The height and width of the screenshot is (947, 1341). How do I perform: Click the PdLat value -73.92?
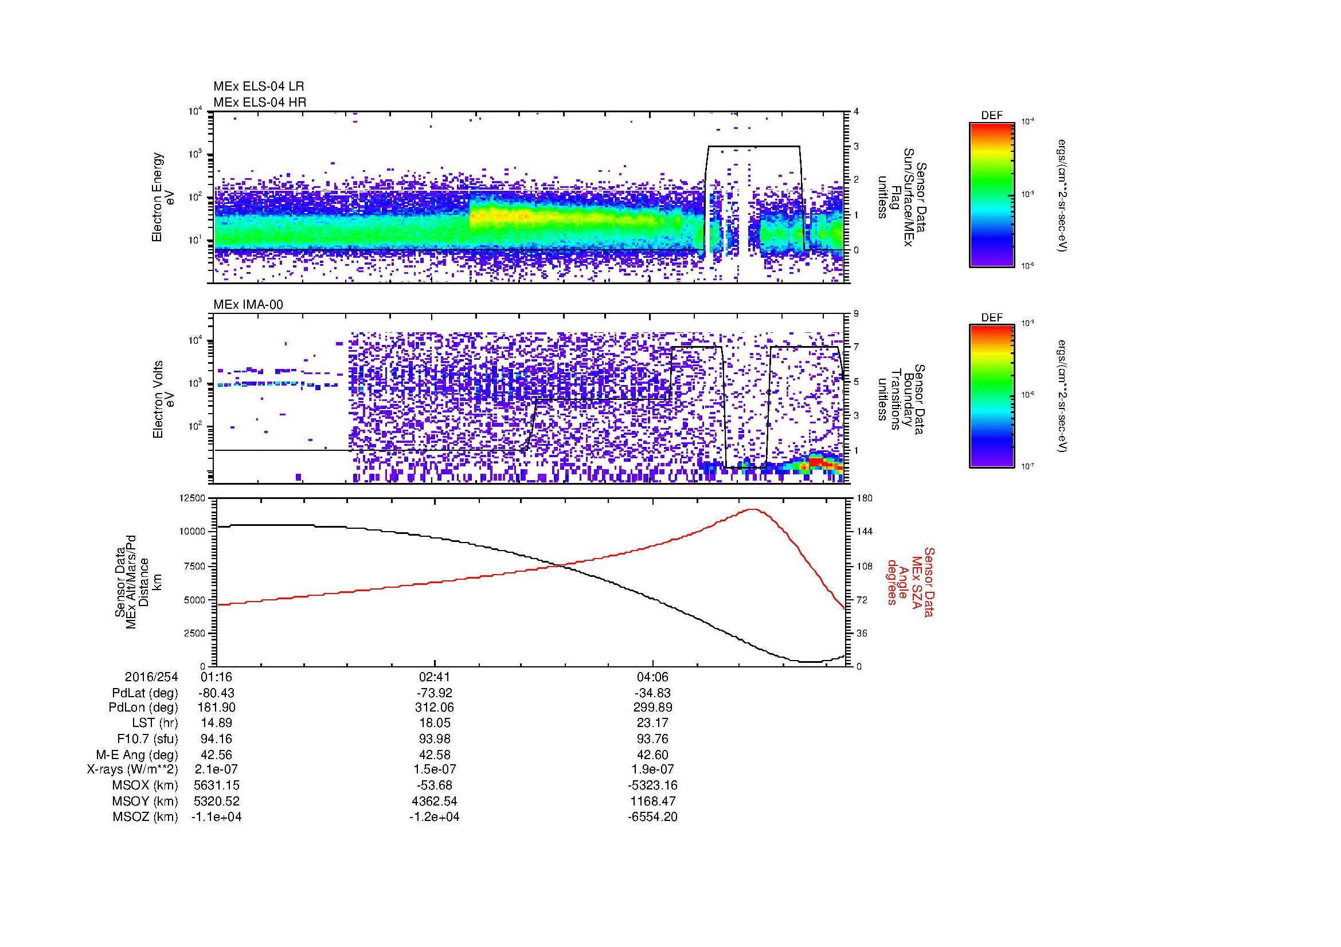[x=434, y=693]
